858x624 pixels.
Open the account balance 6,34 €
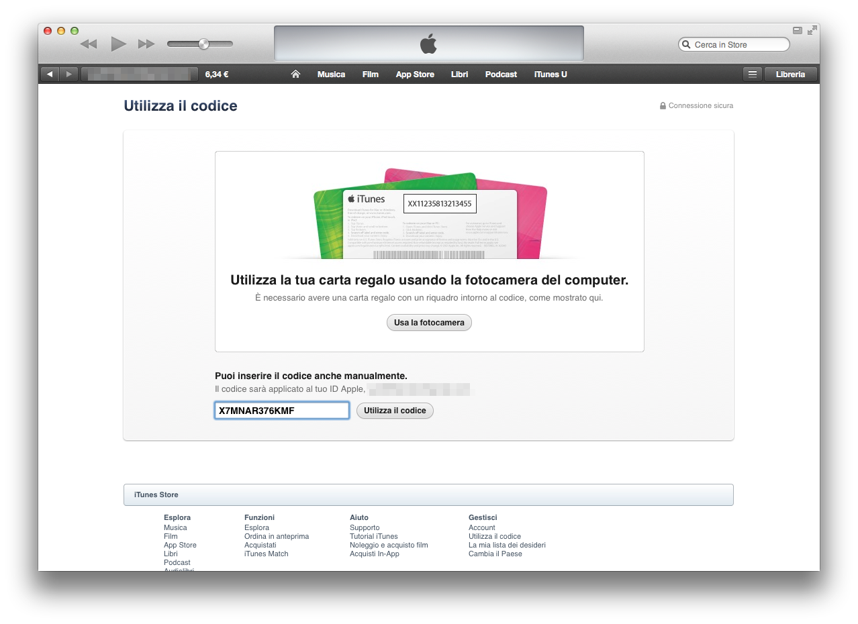pyautogui.click(x=217, y=74)
